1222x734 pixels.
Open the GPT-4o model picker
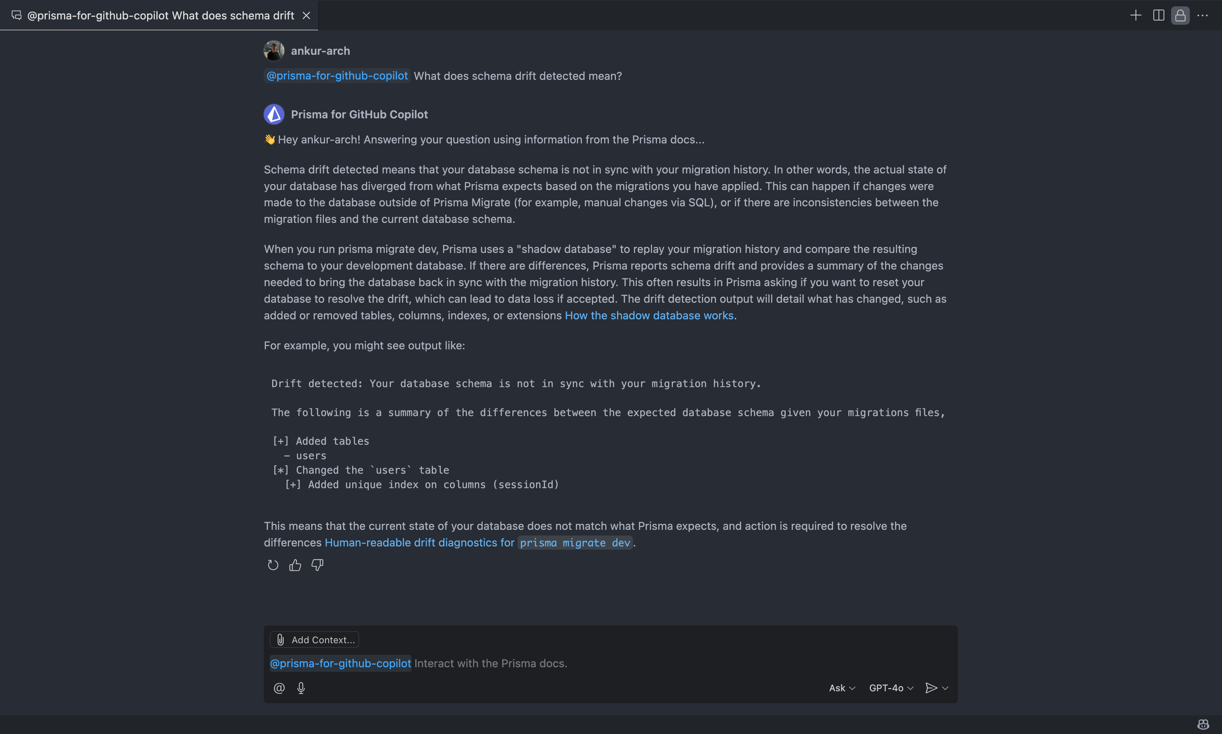pyautogui.click(x=891, y=688)
